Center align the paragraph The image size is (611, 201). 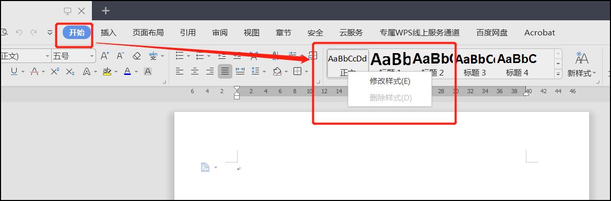pyautogui.click(x=195, y=71)
